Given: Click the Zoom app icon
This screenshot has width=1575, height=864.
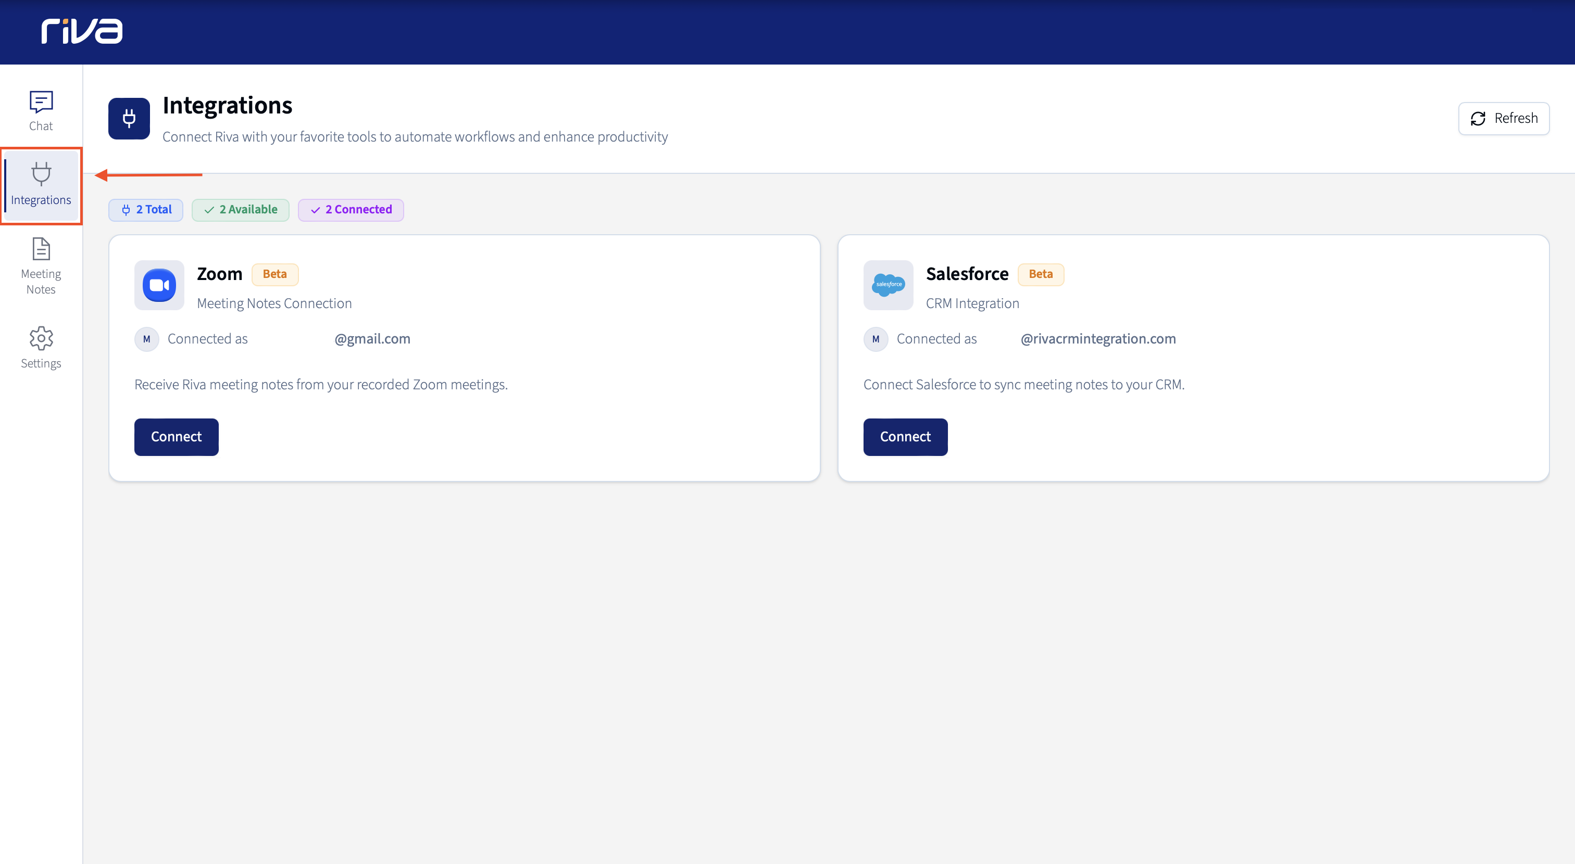Looking at the screenshot, I should (159, 285).
